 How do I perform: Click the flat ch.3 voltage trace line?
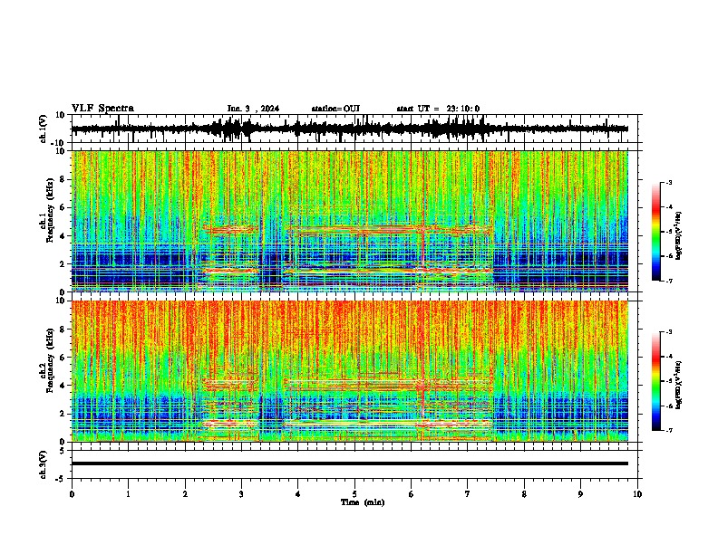coord(349,463)
